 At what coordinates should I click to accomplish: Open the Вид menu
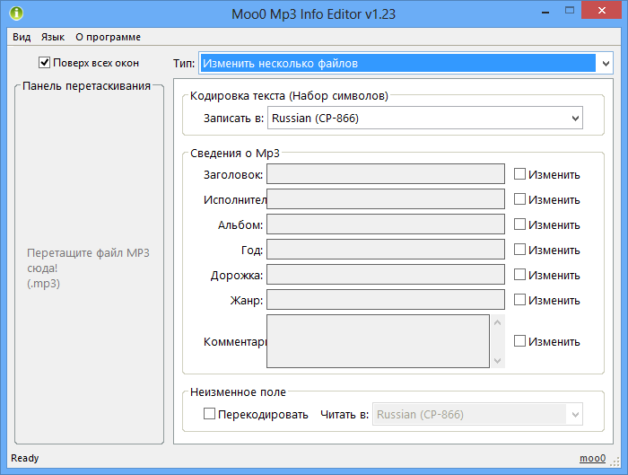22,37
